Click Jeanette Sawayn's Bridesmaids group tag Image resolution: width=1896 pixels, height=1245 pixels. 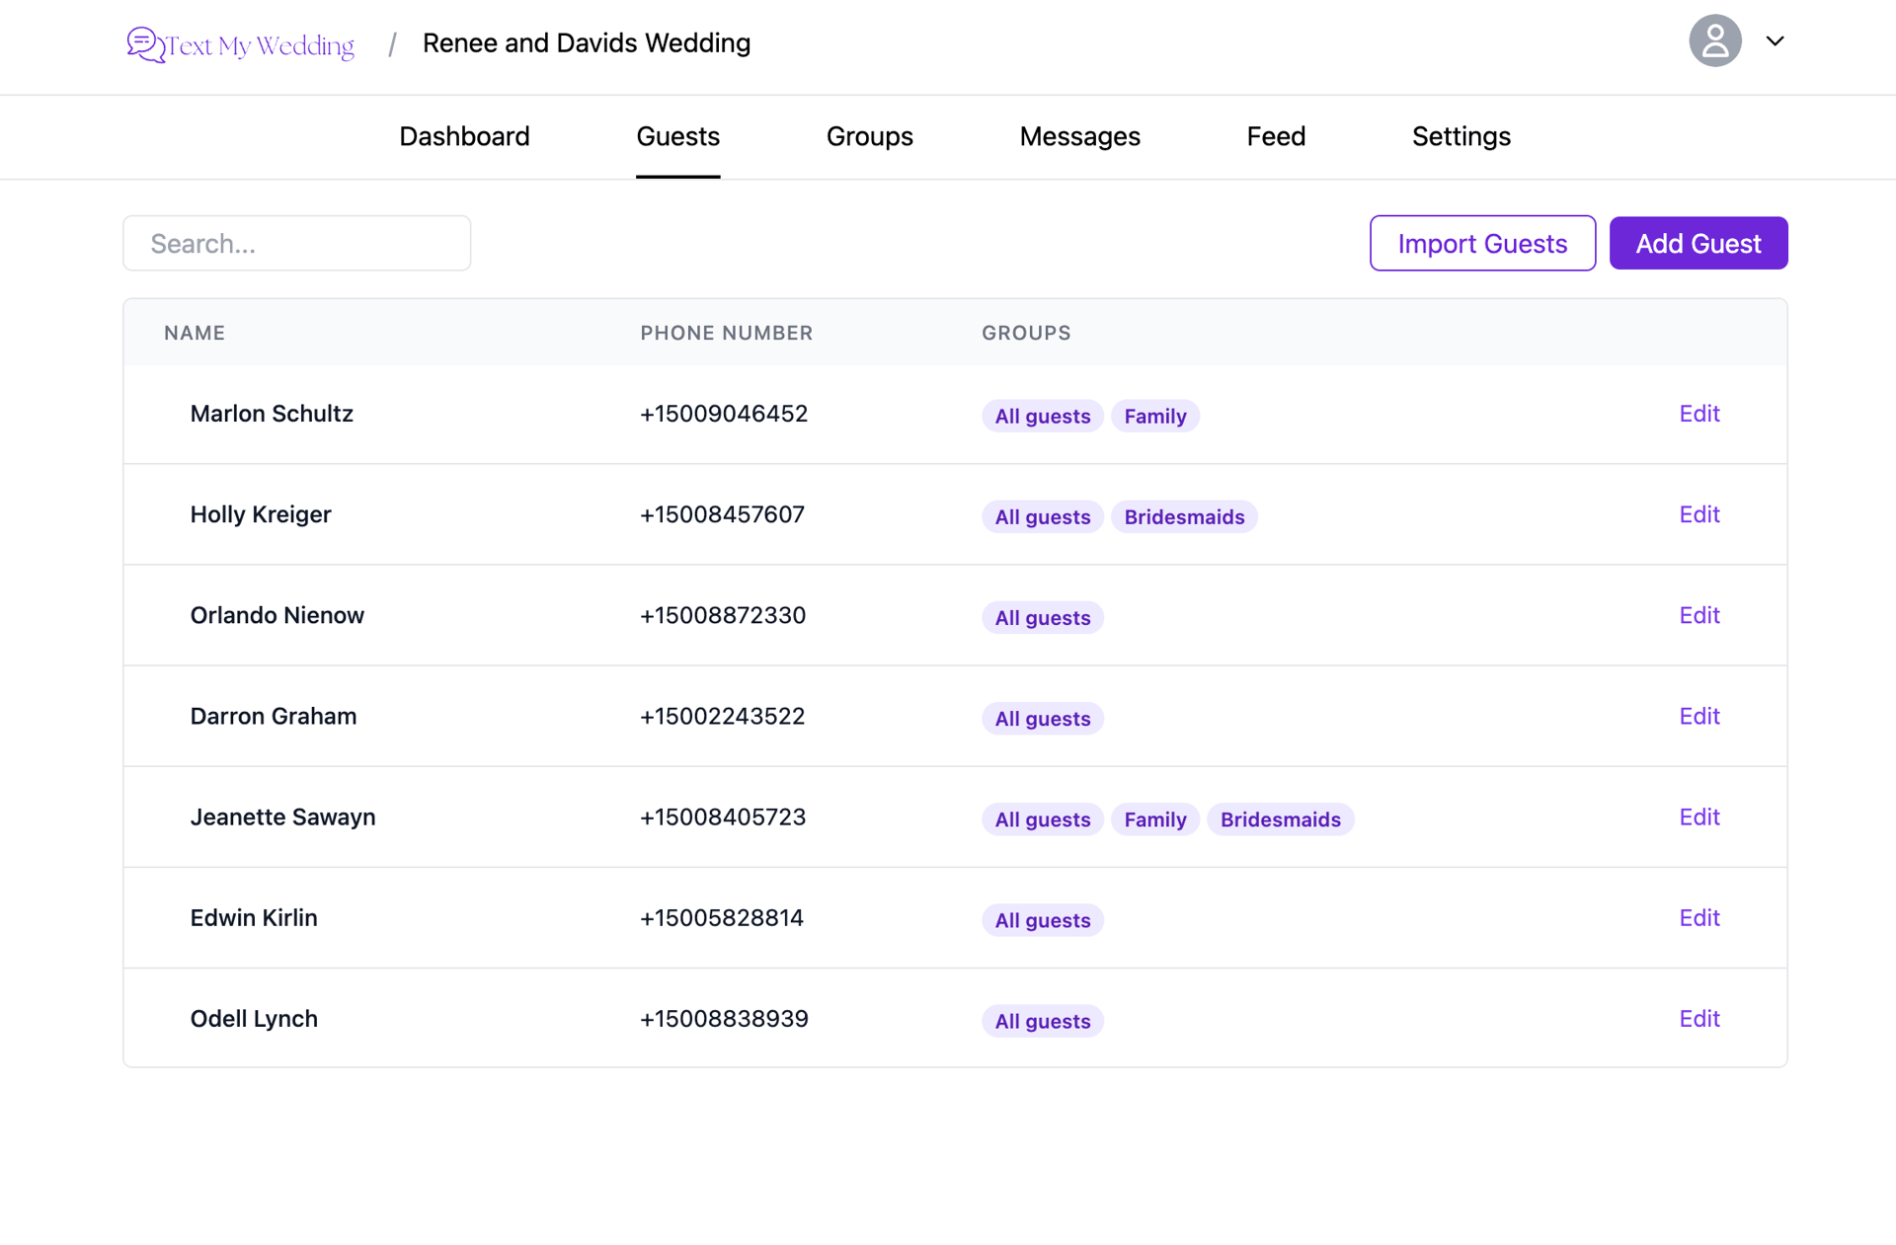click(x=1280, y=818)
